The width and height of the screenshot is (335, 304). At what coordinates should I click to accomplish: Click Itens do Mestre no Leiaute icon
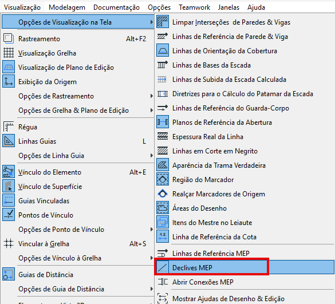(x=163, y=222)
